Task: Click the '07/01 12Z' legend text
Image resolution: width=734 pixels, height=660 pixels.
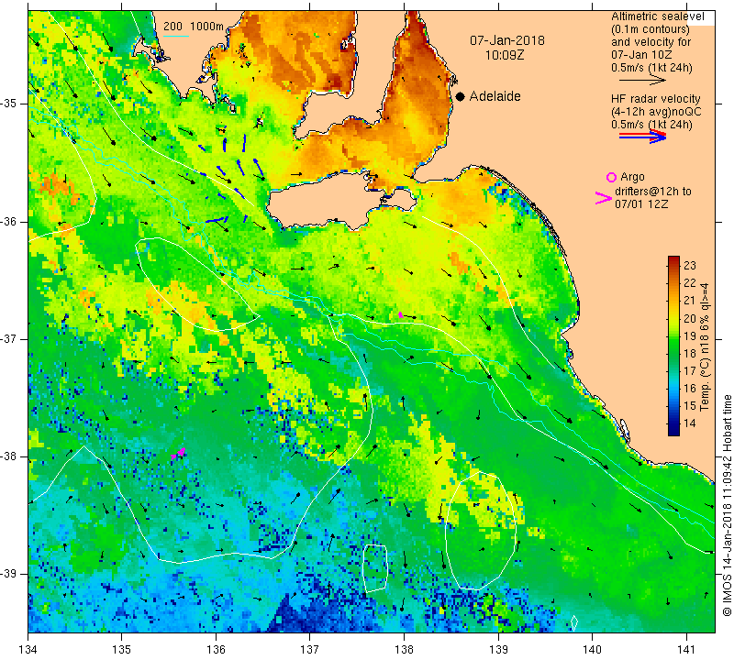Action: point(641,203)
